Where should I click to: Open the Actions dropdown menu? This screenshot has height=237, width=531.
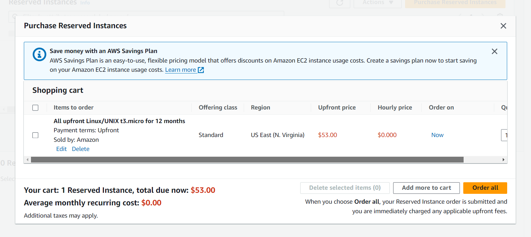tap(377, 3)
